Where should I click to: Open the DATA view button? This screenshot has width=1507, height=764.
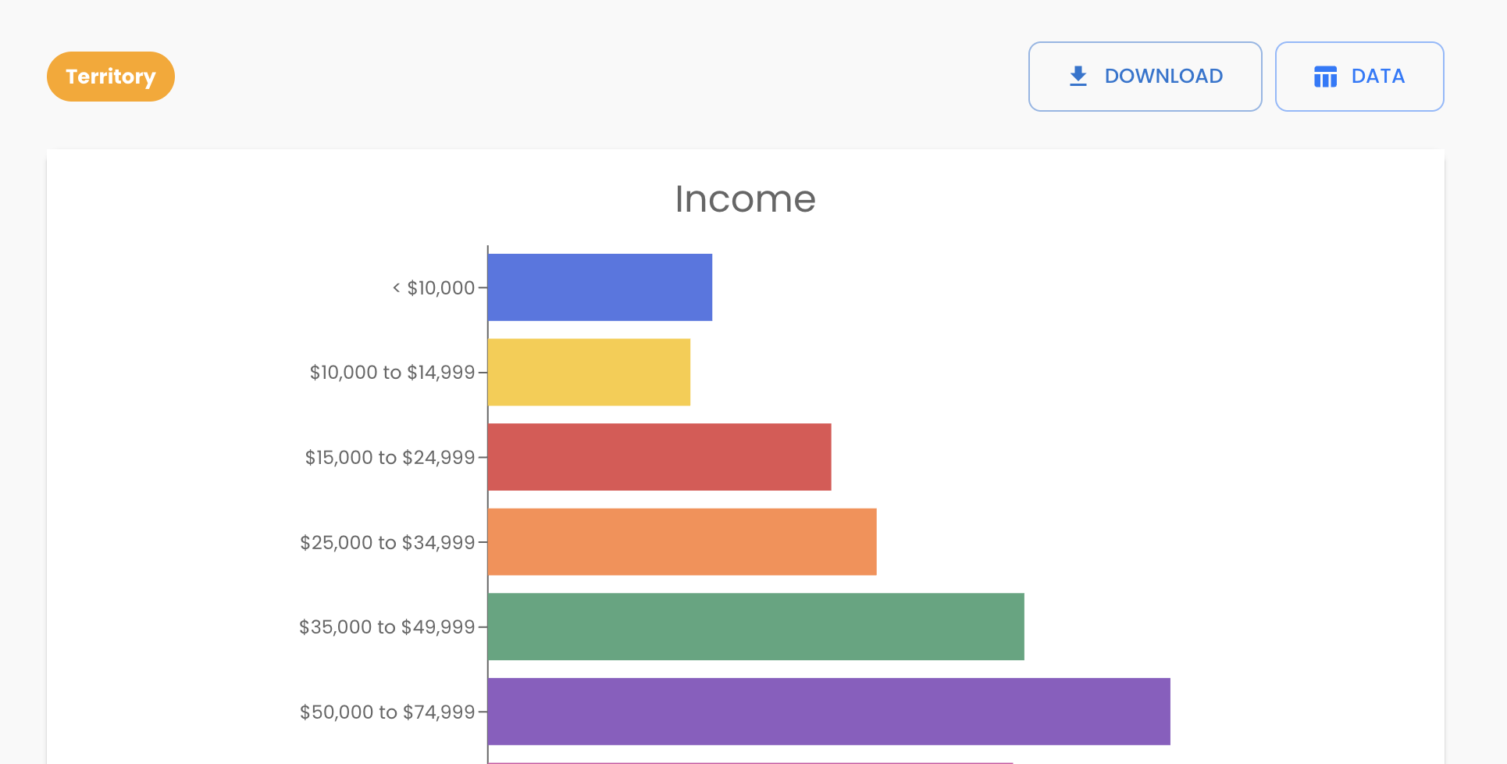tap(1359, 77)
